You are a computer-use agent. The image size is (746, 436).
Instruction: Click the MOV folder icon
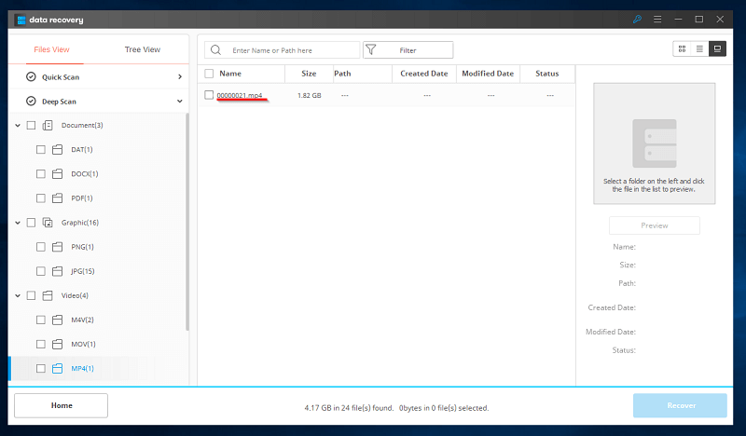[x=57, y=345]
